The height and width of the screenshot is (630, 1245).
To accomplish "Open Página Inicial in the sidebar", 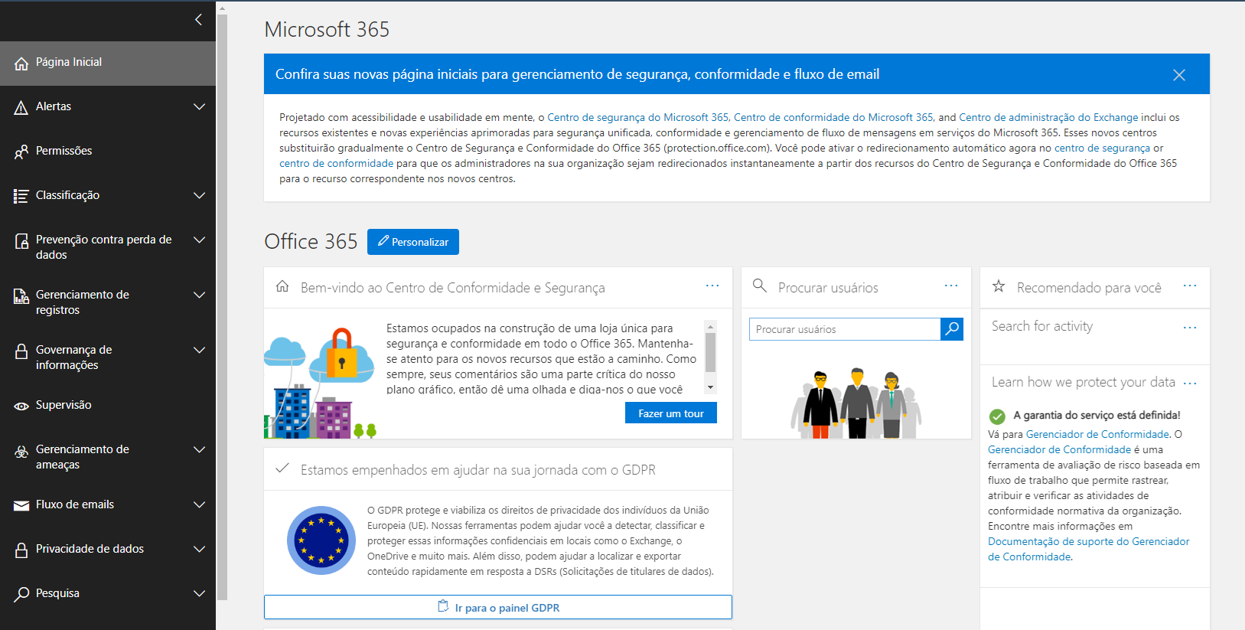I will 108,64.
